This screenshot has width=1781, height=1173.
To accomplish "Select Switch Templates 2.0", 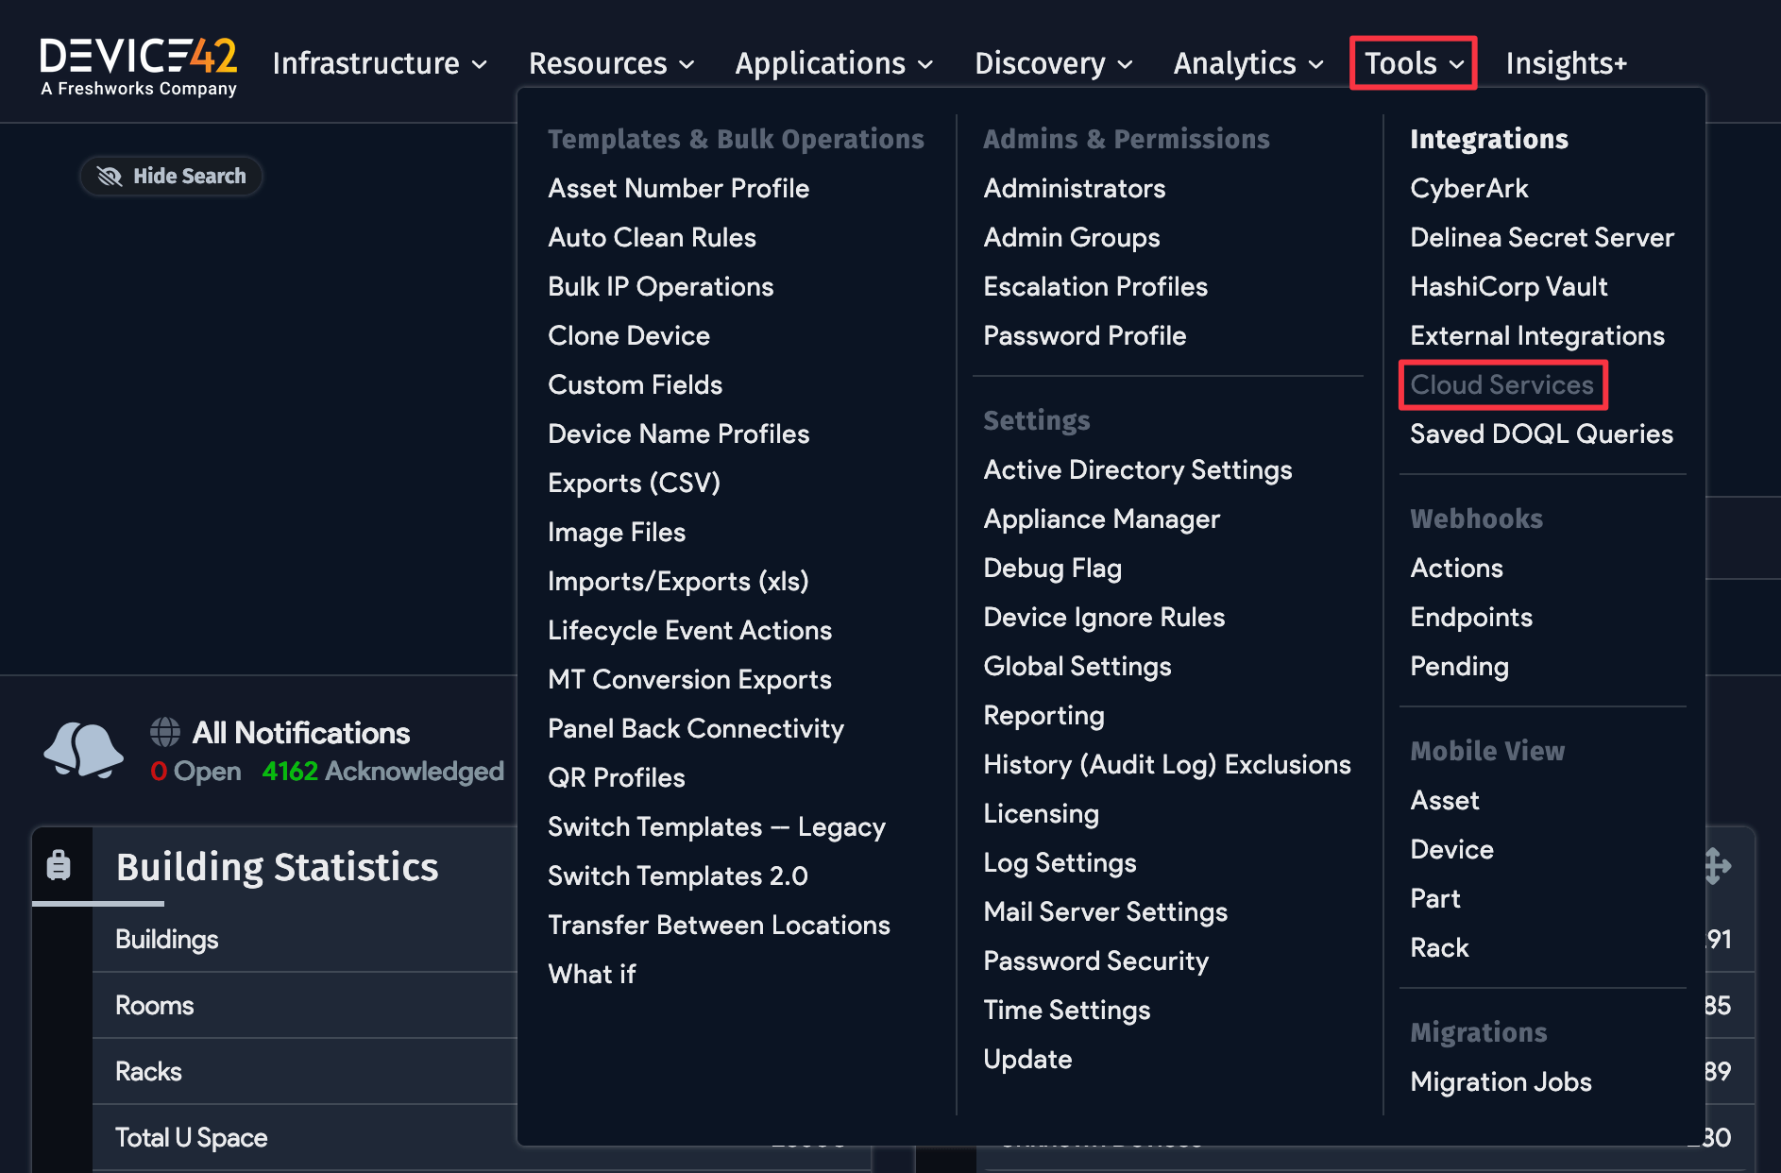I will [677, 875].
